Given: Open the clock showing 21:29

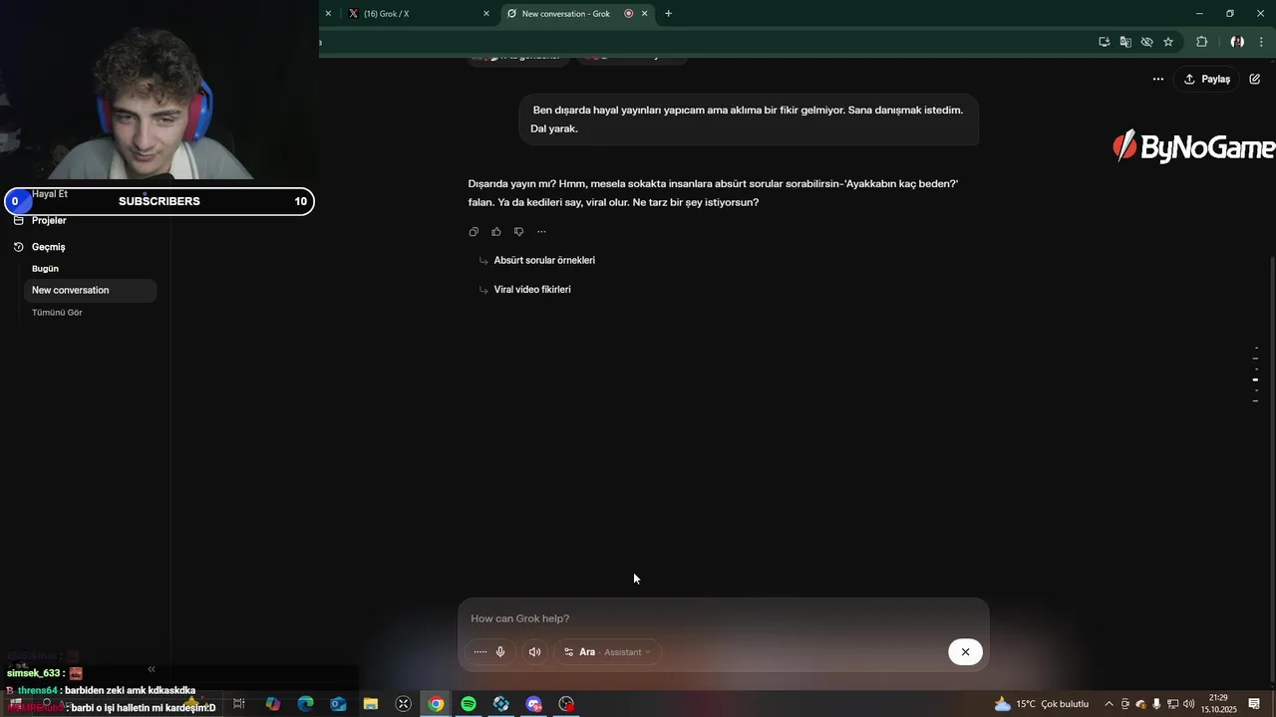Looking at the screenshot, I should pos(1217,704).
